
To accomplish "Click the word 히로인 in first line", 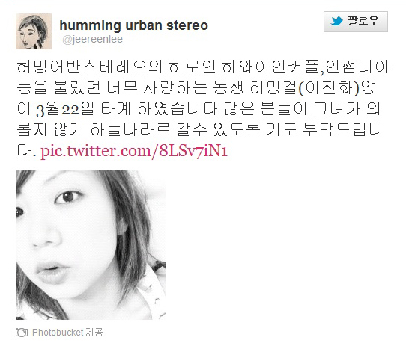I will click(x=192, y=67).
